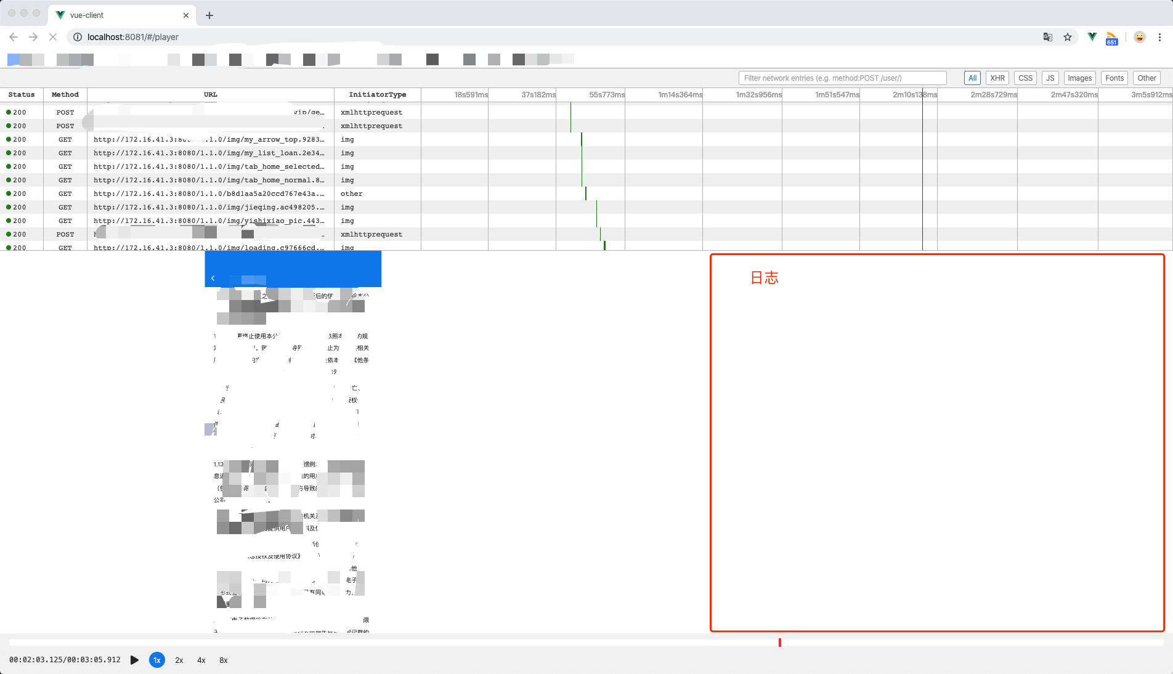
Task: Focus the Filter network entries field
Action: 842,78
